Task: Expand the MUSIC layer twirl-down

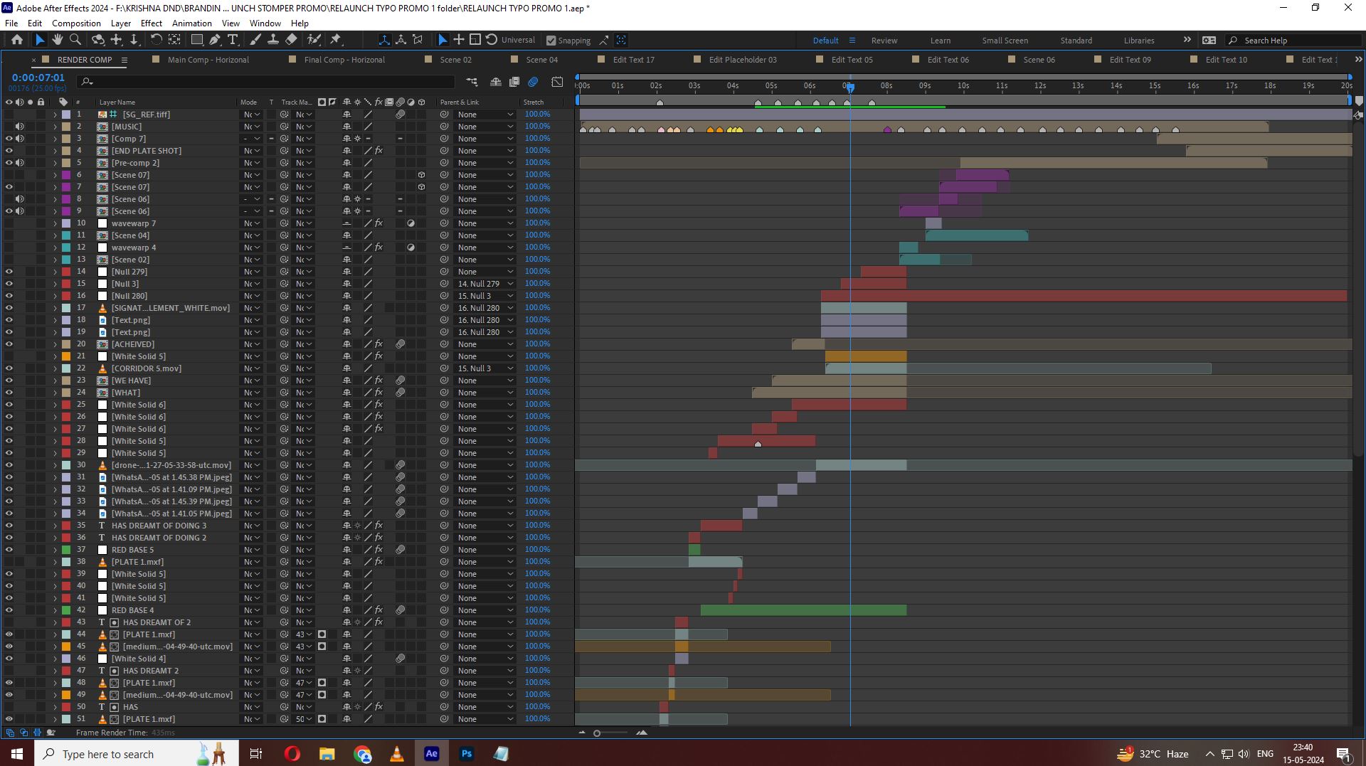Action: (x=55, y=127)
